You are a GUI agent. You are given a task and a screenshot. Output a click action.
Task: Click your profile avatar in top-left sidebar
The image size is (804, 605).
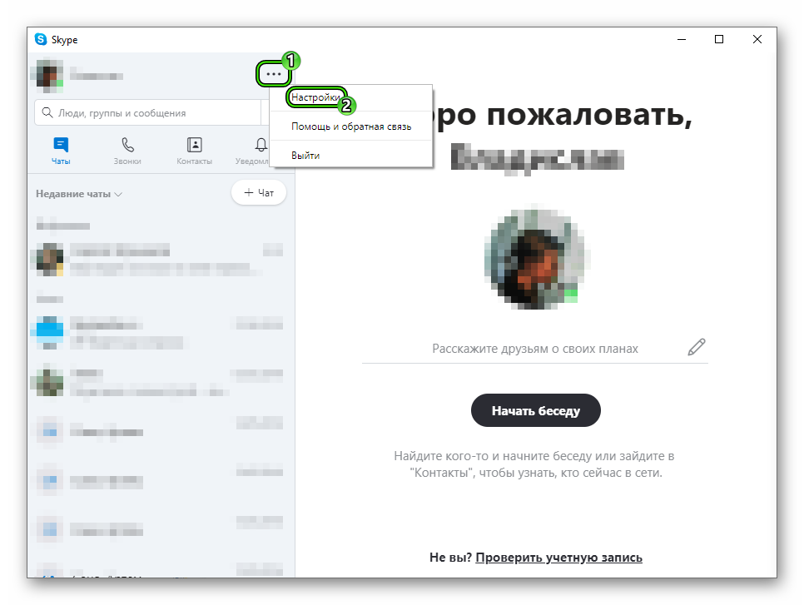[47, 75]
